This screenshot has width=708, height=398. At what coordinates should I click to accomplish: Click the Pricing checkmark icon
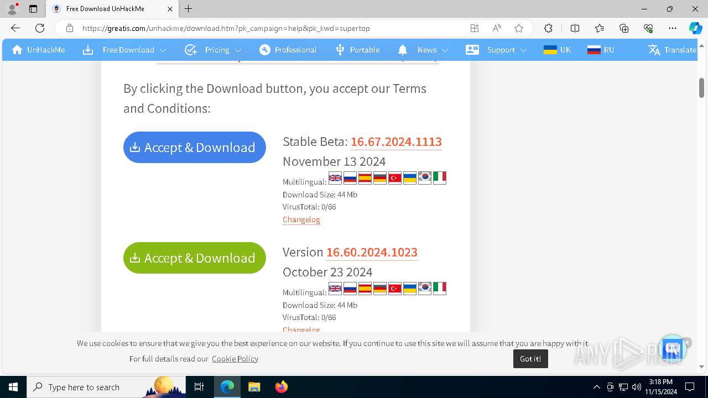click(191, 50)
